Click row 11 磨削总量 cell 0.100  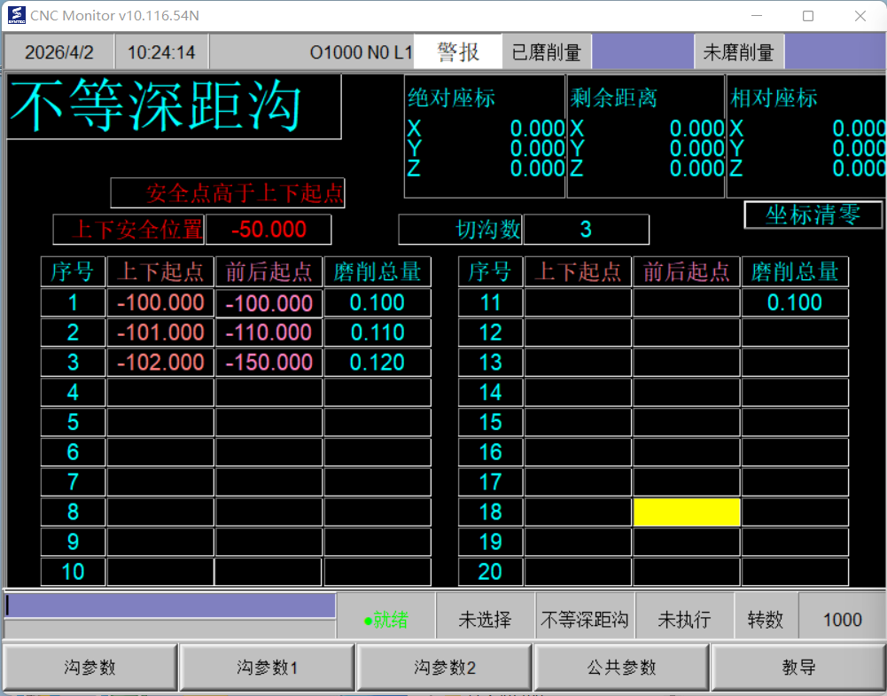[795, 303]
